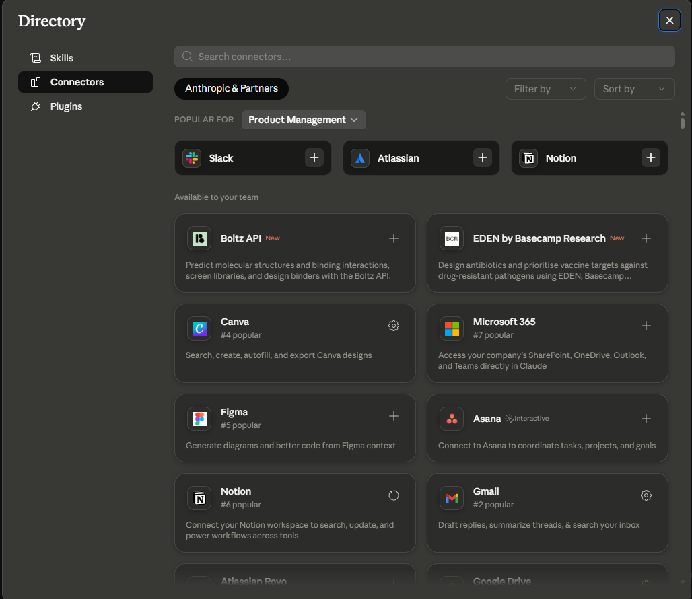Viewport: 692px width, 599px height.
Task: Close the Directory dialog
Action: click(x=670, y=20)
